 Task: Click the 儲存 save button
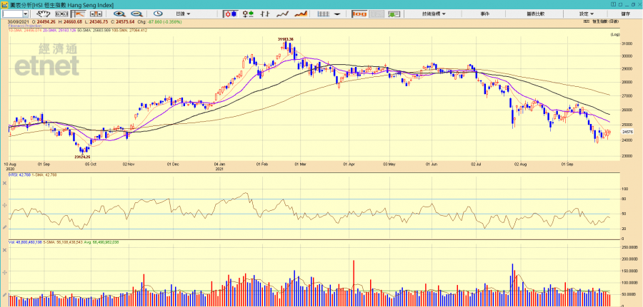(x=626, y=14)
